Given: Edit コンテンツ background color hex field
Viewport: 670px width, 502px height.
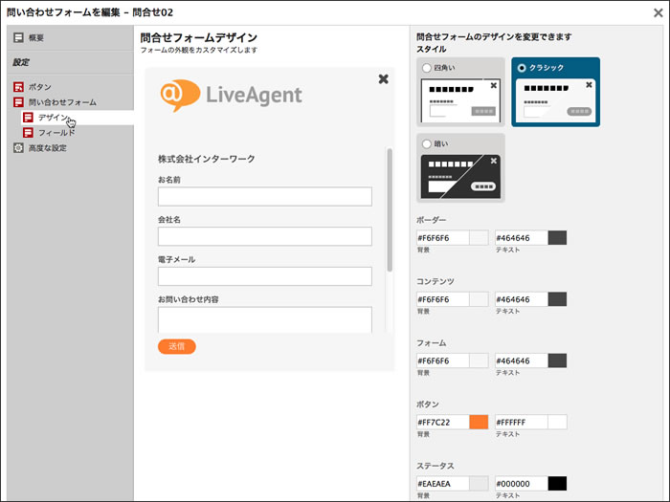Looking at the screenshot, I should [442, 299].
